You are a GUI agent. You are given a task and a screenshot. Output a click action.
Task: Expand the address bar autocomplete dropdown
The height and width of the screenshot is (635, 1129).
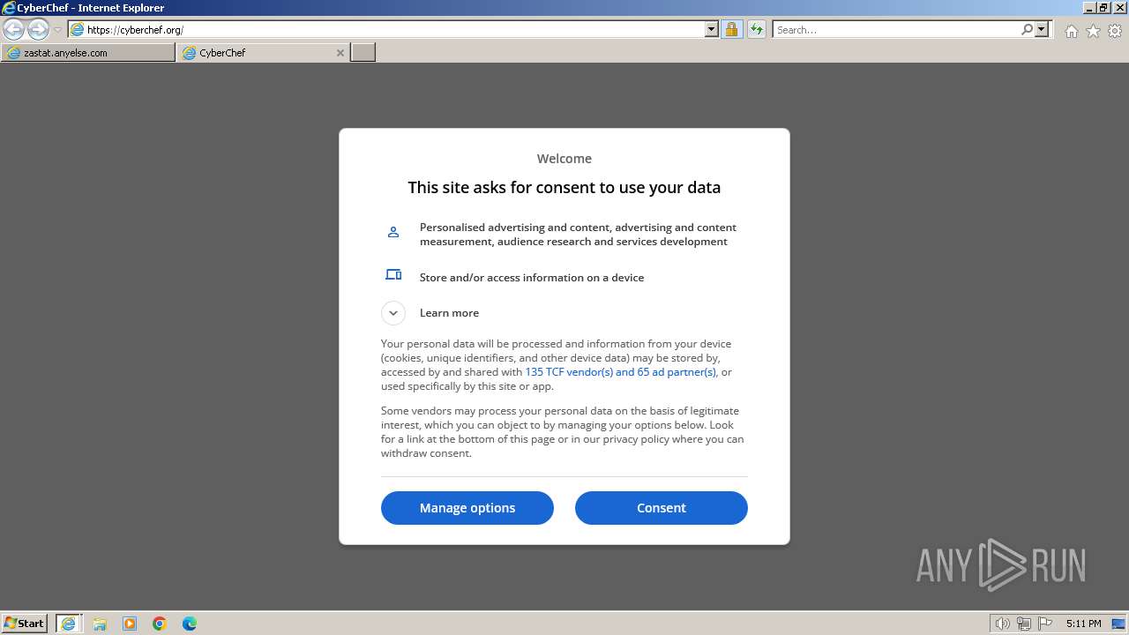712,30
